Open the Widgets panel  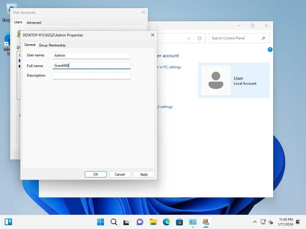pos(8,222)
